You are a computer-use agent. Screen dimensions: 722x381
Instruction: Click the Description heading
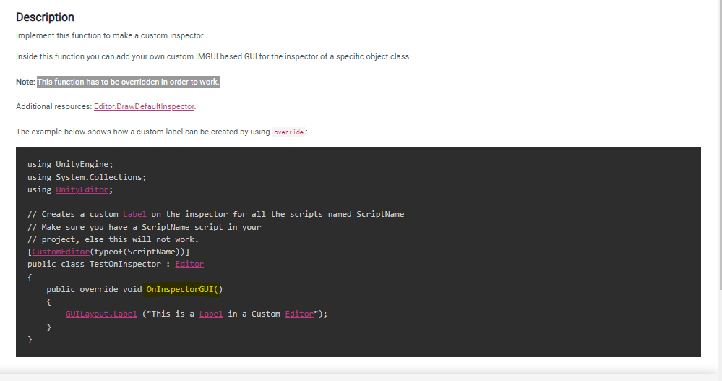(x=45, y=17)
